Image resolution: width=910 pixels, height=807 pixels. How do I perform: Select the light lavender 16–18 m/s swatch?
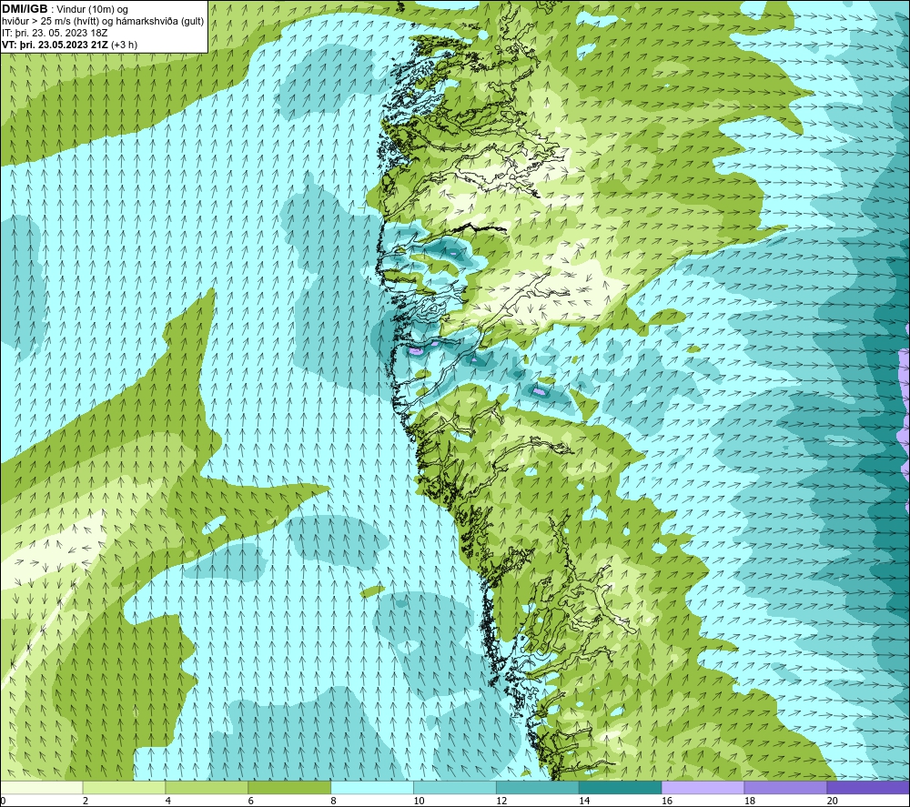point(703,787)
